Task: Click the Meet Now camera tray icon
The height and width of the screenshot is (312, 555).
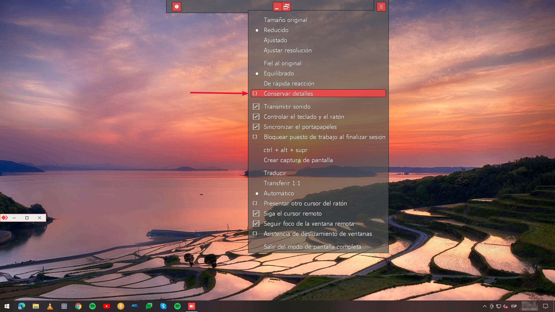Action: pyautogui.click(x=492, y=306)
